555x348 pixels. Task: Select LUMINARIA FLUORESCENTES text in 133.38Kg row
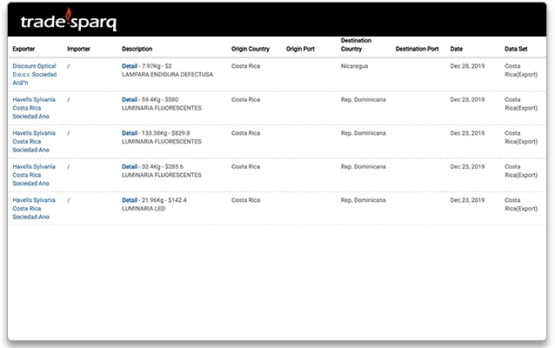pyautogui.click(x=162, y=142)
